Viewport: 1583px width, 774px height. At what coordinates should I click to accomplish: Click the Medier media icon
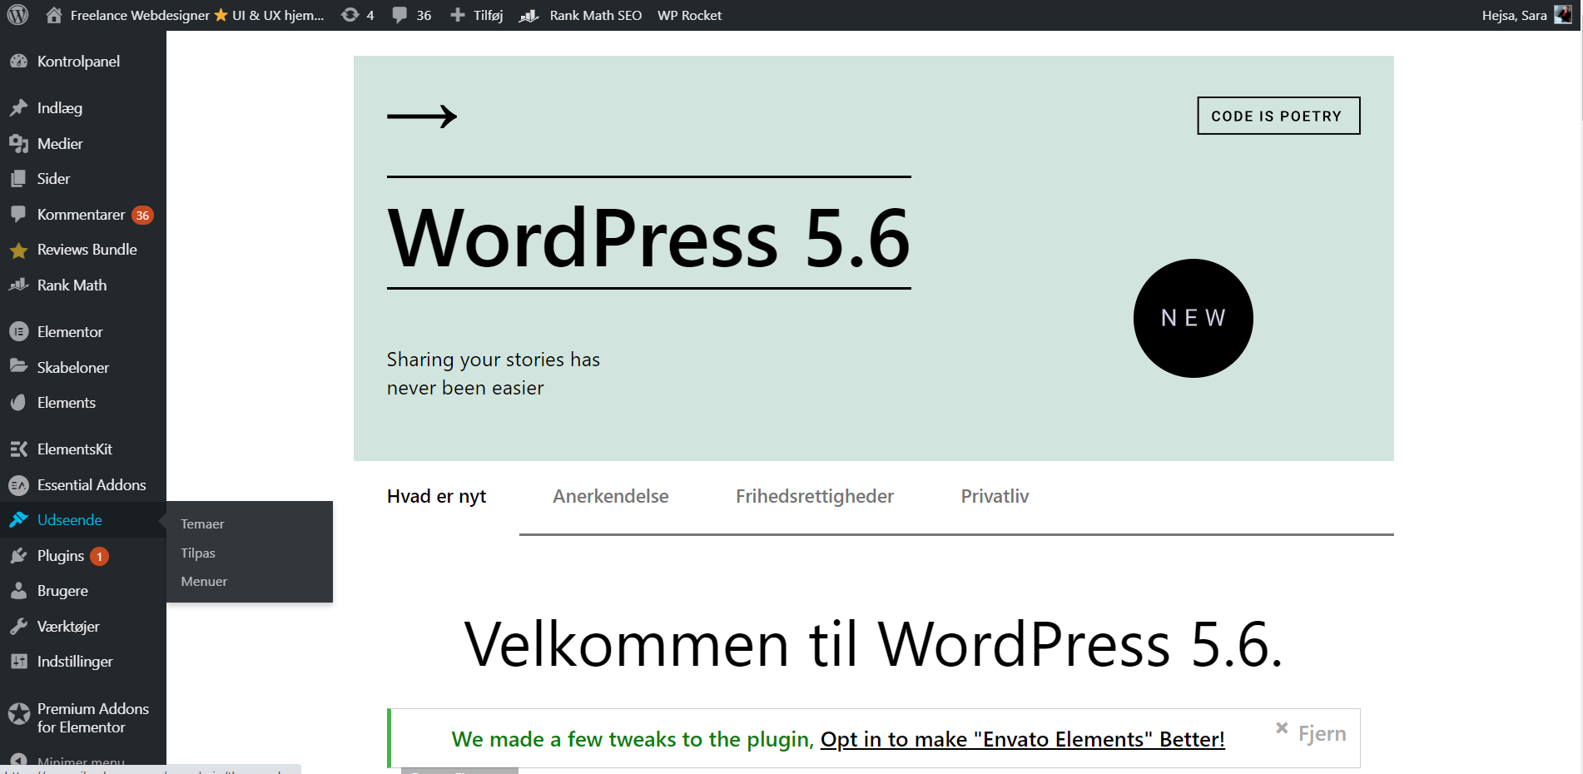click(18, 144)
